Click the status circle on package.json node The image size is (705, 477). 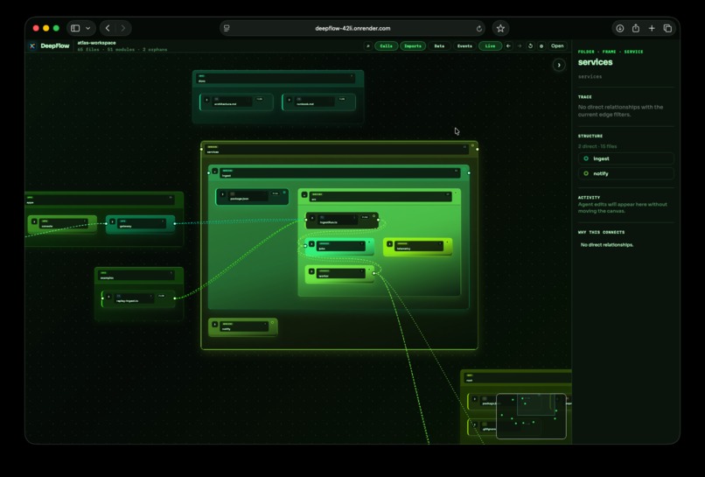(284, 193)
